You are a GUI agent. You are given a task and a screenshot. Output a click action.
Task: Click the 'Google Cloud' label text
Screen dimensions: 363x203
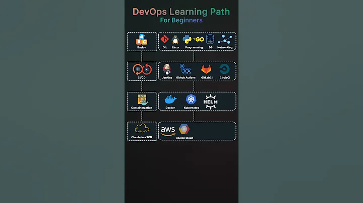pyautogui.click(x=185, y=138)
